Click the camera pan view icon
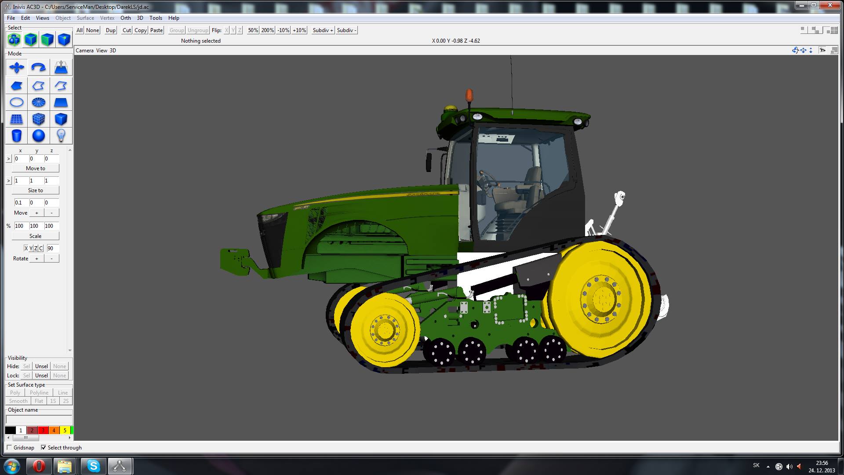The width and height of the screenshot is (844, 475). pos(803,50)
